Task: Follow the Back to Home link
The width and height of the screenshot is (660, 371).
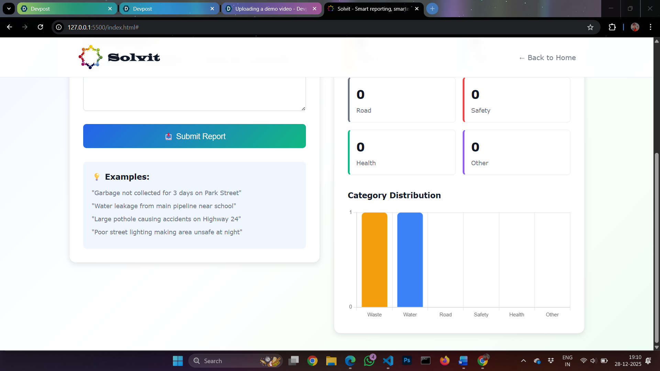Action: [x=547, y=58]
